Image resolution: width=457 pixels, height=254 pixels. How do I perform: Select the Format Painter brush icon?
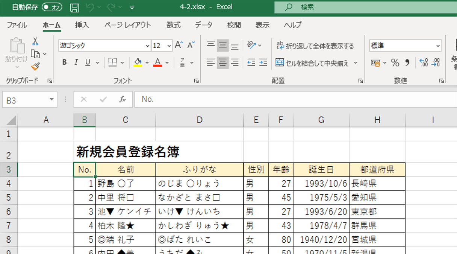click(35, 67)
